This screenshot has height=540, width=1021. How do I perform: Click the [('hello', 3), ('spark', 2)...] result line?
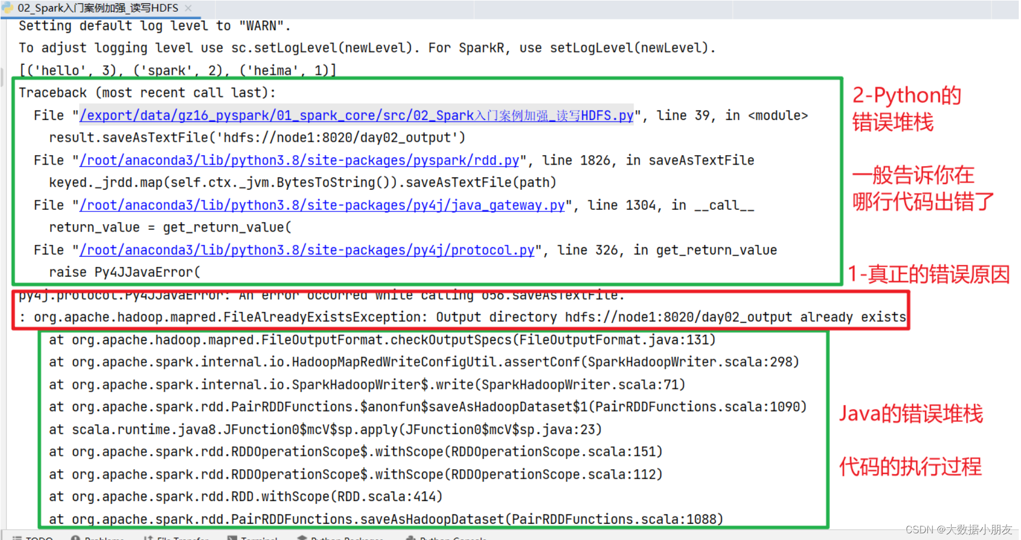(x=177, y=70)
